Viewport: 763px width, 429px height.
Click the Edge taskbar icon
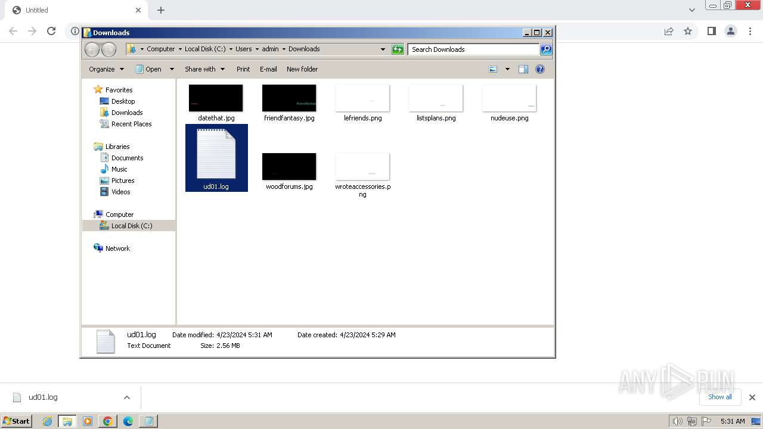(x=128, y=421)
